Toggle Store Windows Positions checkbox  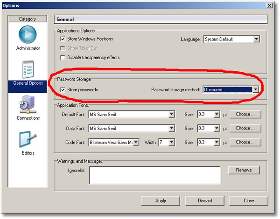click(x=63, y=39)
